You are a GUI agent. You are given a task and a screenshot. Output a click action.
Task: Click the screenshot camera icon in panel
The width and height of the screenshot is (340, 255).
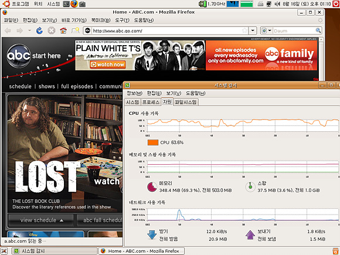82,4
